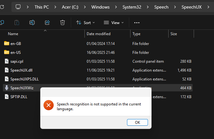This screenshot has width=214, height=139.
Task: Click the Rename icon in toolbar
Action: point(32,22)
